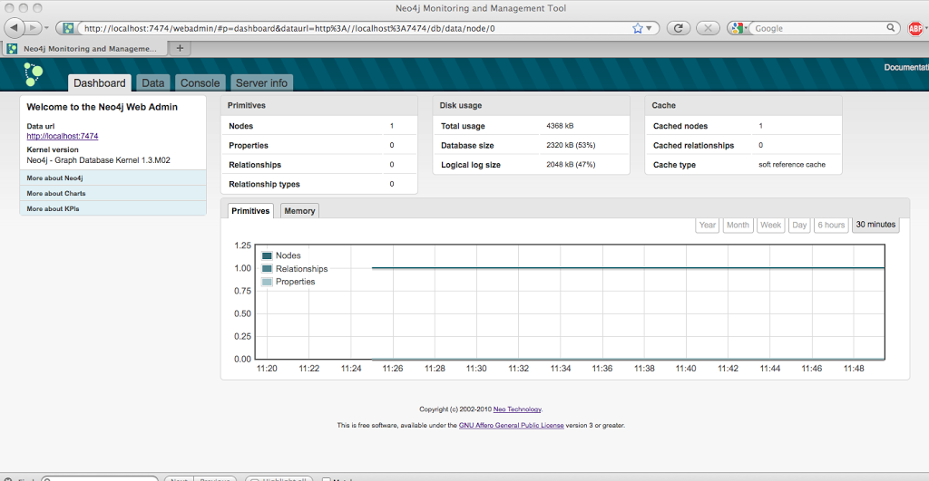Click the Properties row in Primitives
The width and height of the screenshot is (929, 481).
[319, 145]
